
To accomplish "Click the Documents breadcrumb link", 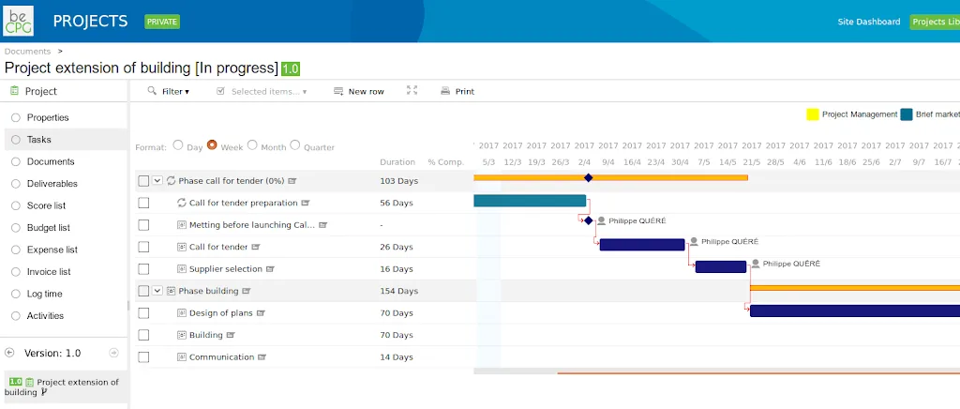I will [x=27, y=52].
